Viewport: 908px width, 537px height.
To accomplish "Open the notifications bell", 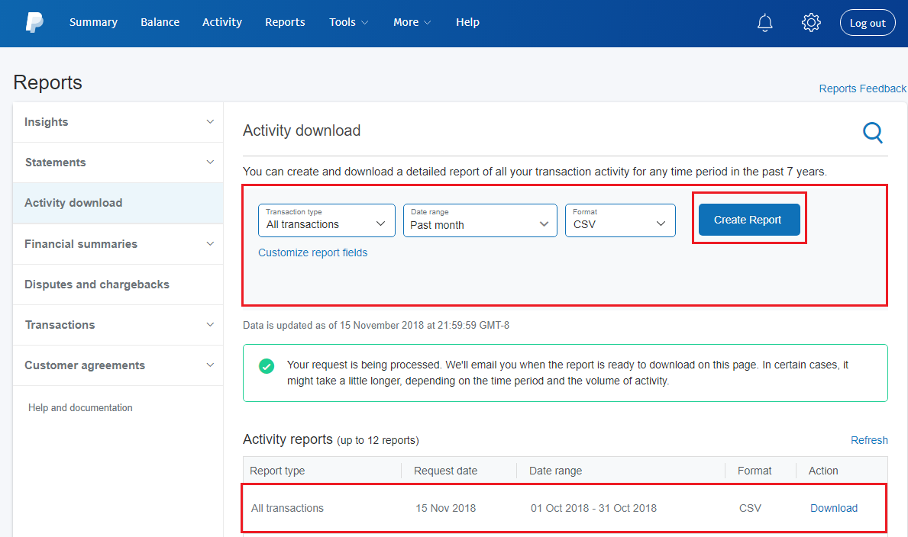I will coord(764,23).
